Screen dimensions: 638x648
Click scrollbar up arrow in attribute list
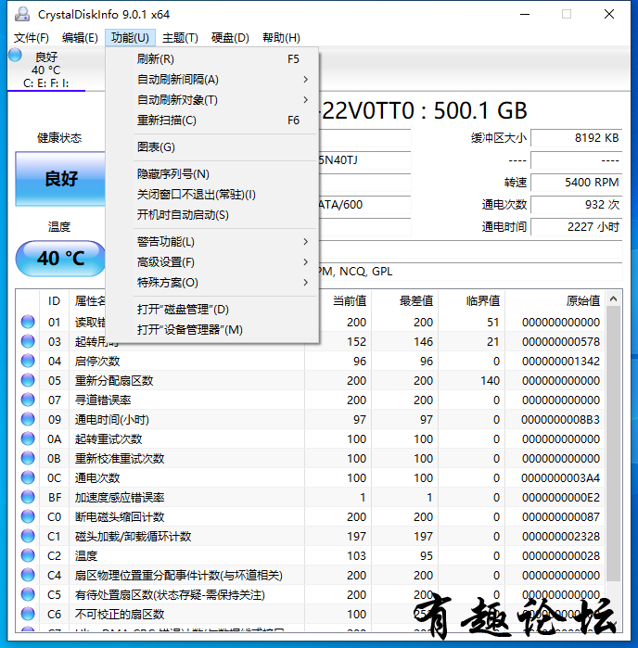pyautogui.click(x=614, y=299)
